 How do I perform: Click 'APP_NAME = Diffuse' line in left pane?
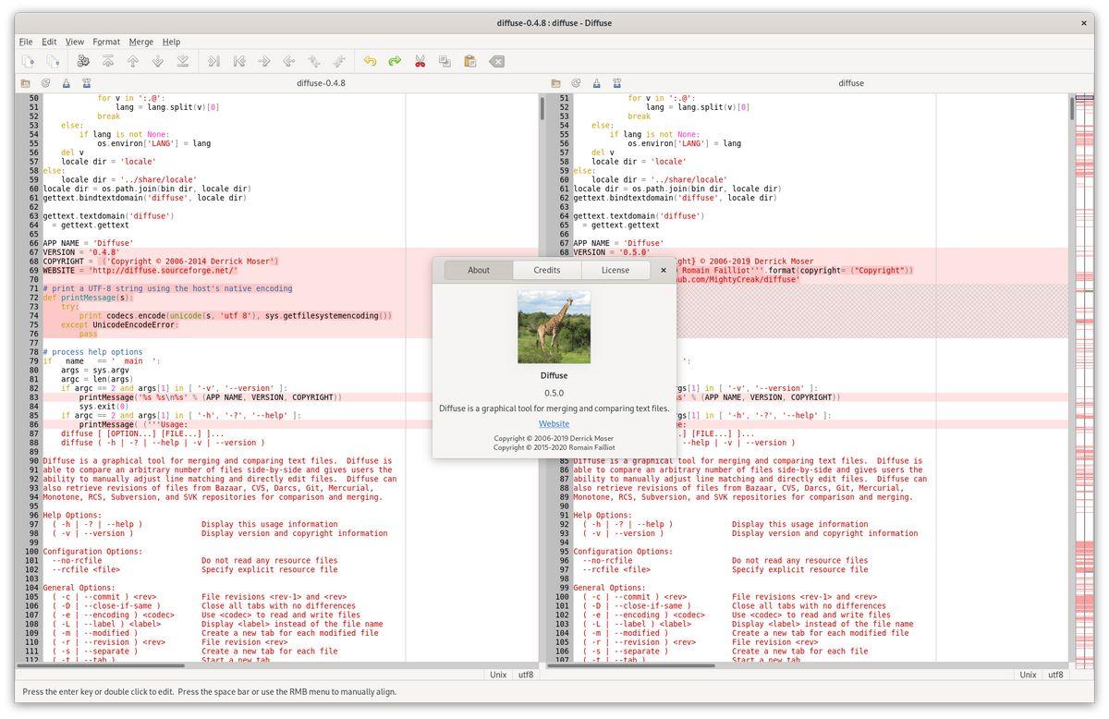tap(88, 243)
